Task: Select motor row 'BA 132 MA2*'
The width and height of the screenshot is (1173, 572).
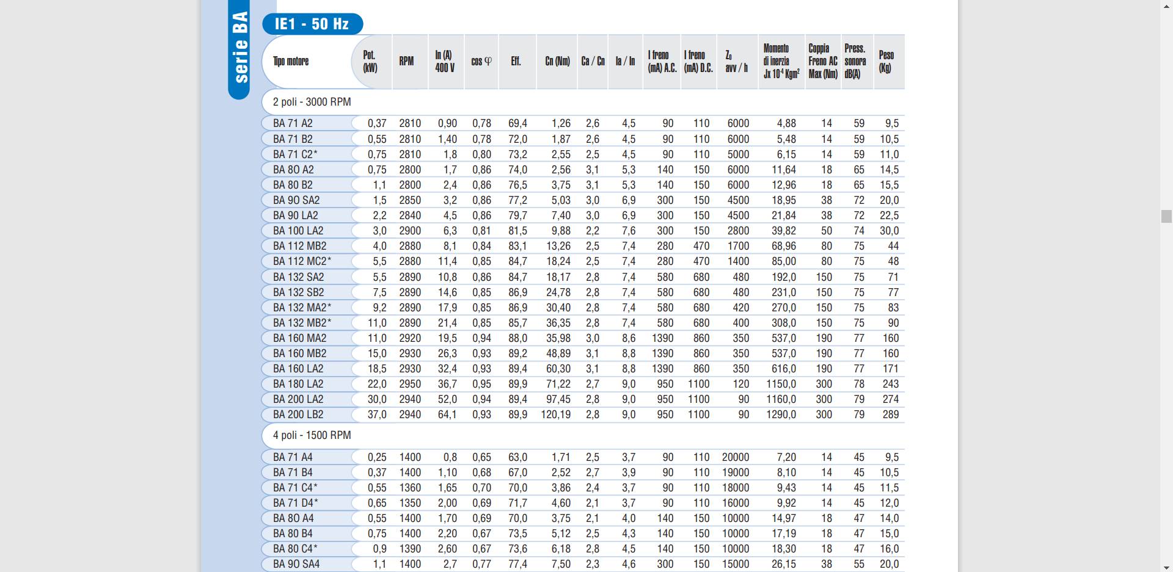Action: pos(583,308)
